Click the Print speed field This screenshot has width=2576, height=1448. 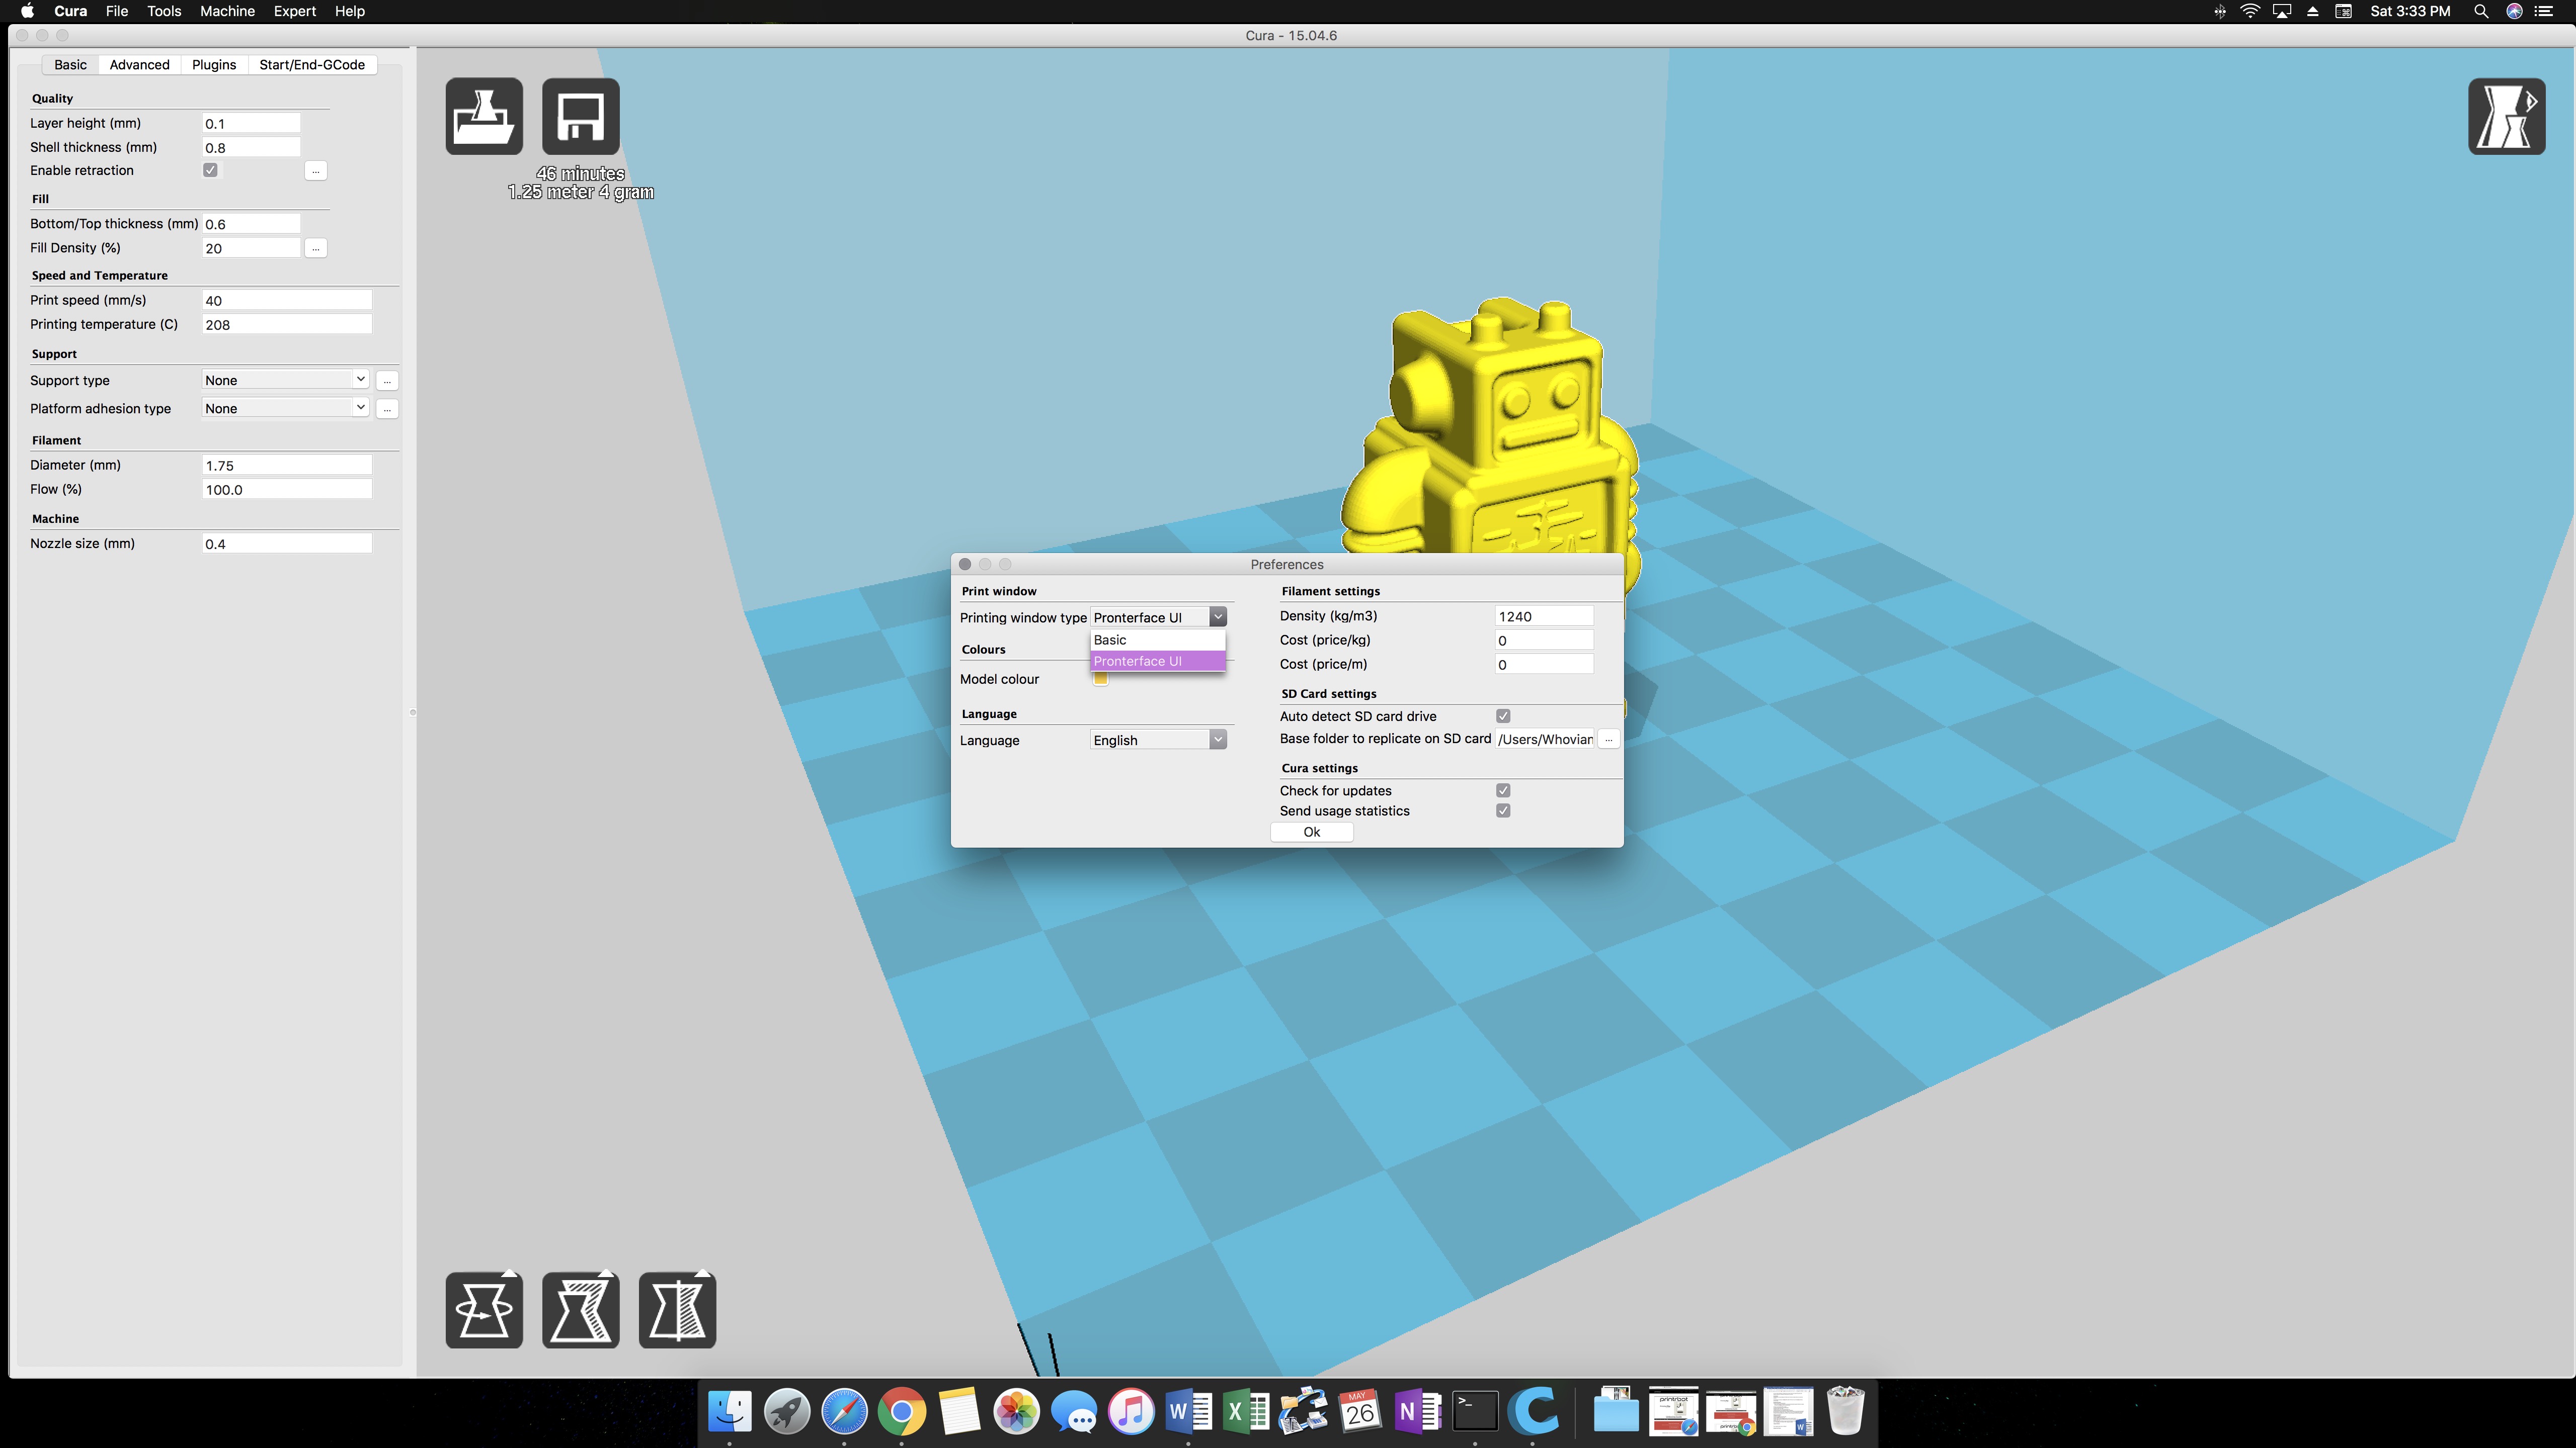[287, 300]
